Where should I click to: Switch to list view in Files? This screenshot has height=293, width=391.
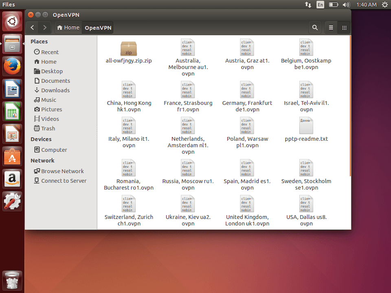(331, 27)
